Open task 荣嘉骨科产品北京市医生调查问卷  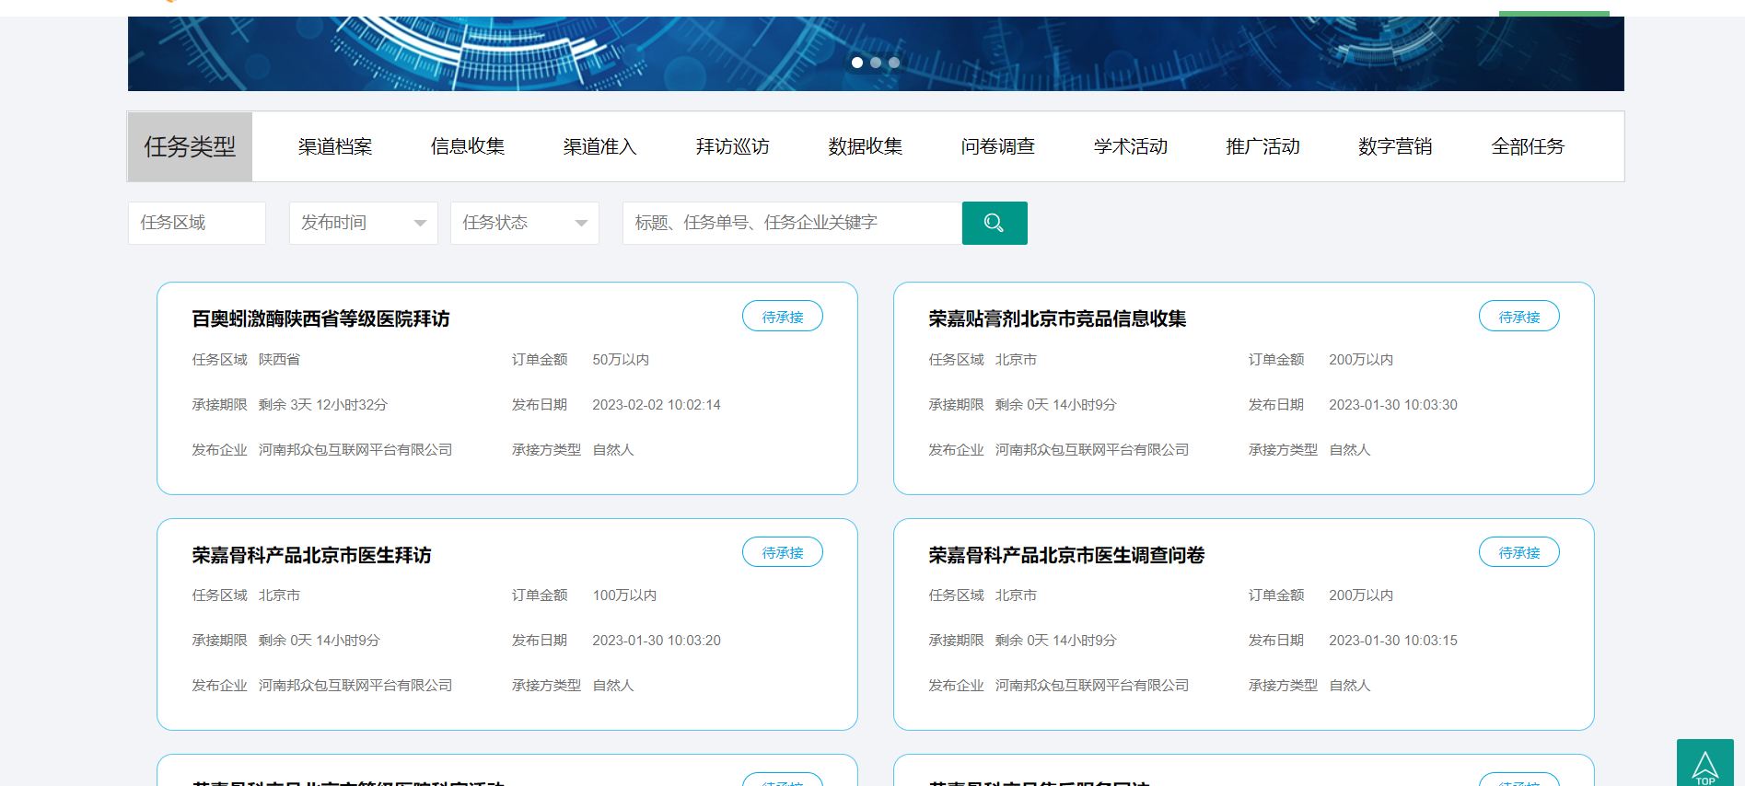pyautogui.click(x=1066, y=555)
